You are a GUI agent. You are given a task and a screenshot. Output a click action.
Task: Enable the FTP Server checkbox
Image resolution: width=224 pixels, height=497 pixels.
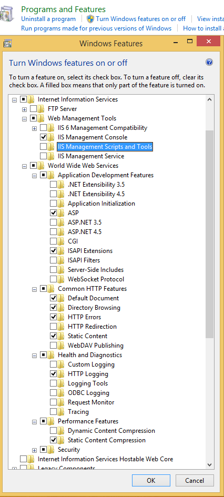coord(33,109)
